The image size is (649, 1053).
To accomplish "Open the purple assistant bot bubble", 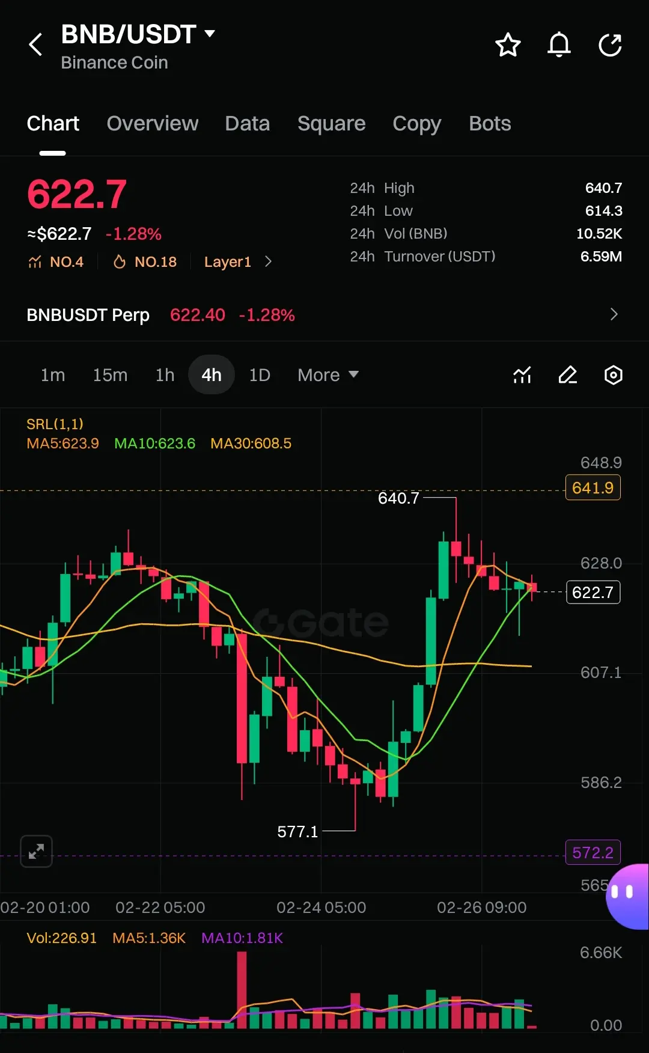I will click(627, 897).
